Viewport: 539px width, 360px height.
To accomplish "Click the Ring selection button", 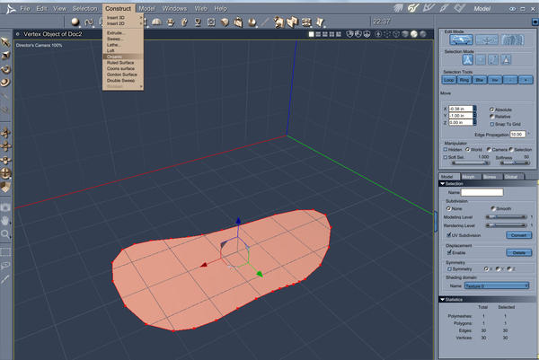I will (x=464, y=80).
